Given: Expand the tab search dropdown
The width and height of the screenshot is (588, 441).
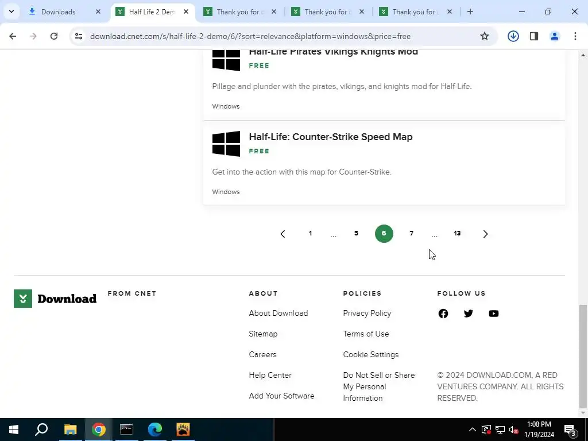Looking at the screenshot, I should tap(11, 11).
